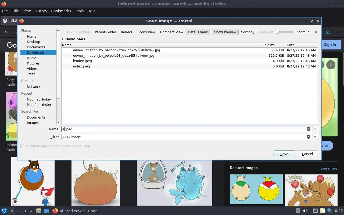This screenshot has height=215, width=344.
Task: Select Documents under Places
Action: (36, 47)
